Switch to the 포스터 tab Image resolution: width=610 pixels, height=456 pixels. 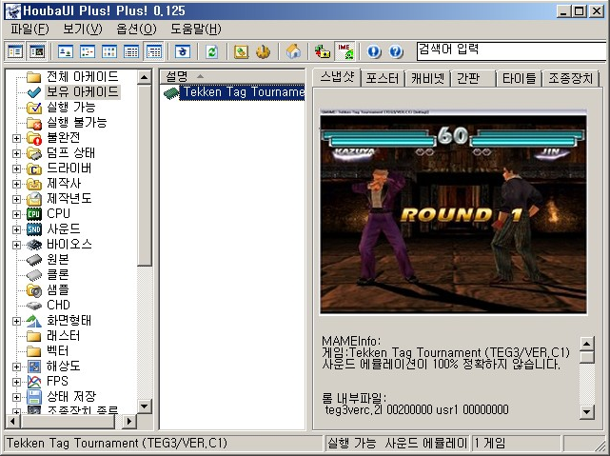click(383, 79)
